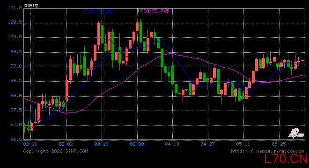The image size is (309, 168).
Task: Click the 03-02 date label
Action: [x=66, y=144]
